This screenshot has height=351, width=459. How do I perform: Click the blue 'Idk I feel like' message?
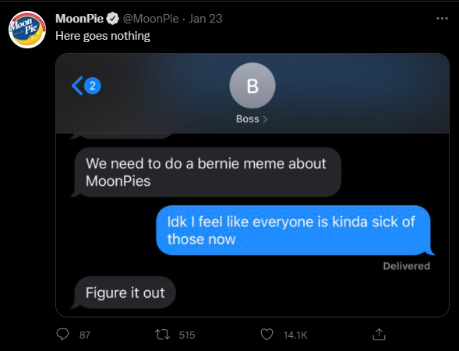(295, 230)
